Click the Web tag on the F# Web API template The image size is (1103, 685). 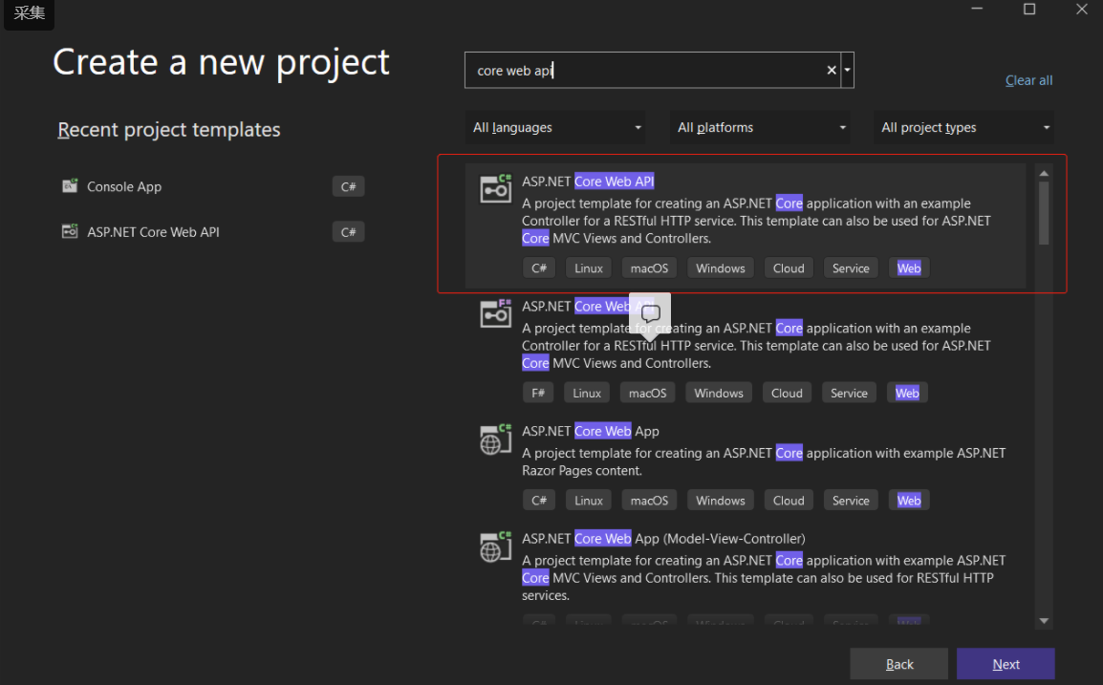pos(907,393)
